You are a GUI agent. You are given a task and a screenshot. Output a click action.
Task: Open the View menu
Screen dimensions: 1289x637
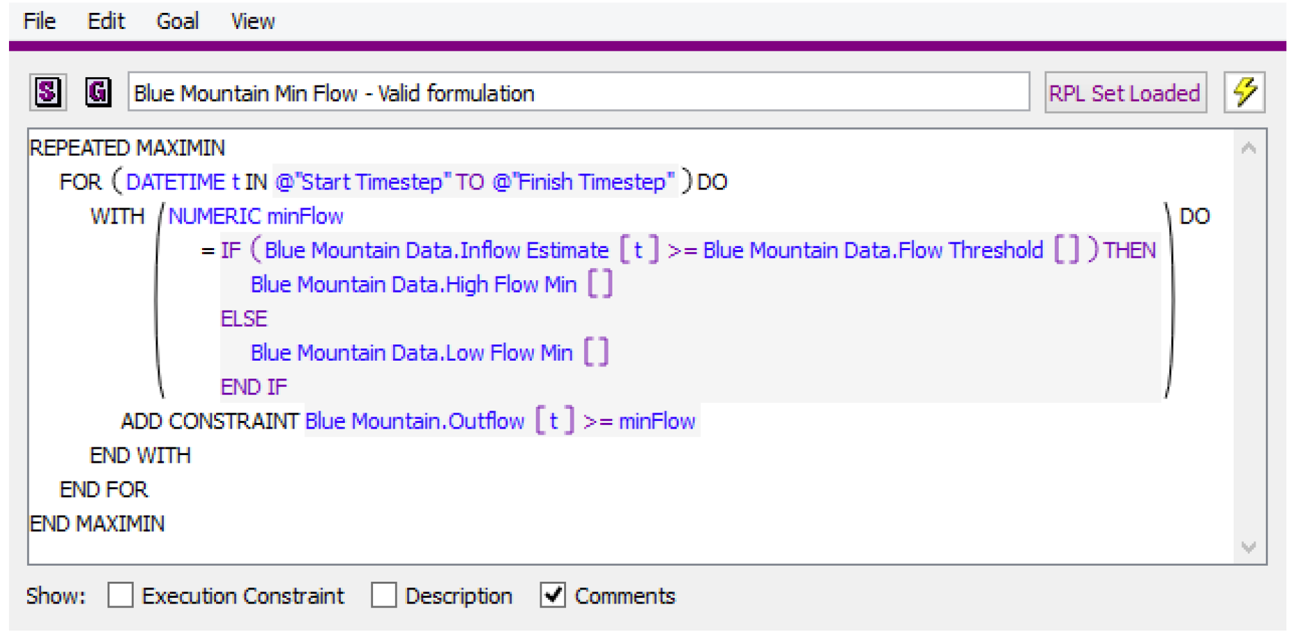[253, 22]
